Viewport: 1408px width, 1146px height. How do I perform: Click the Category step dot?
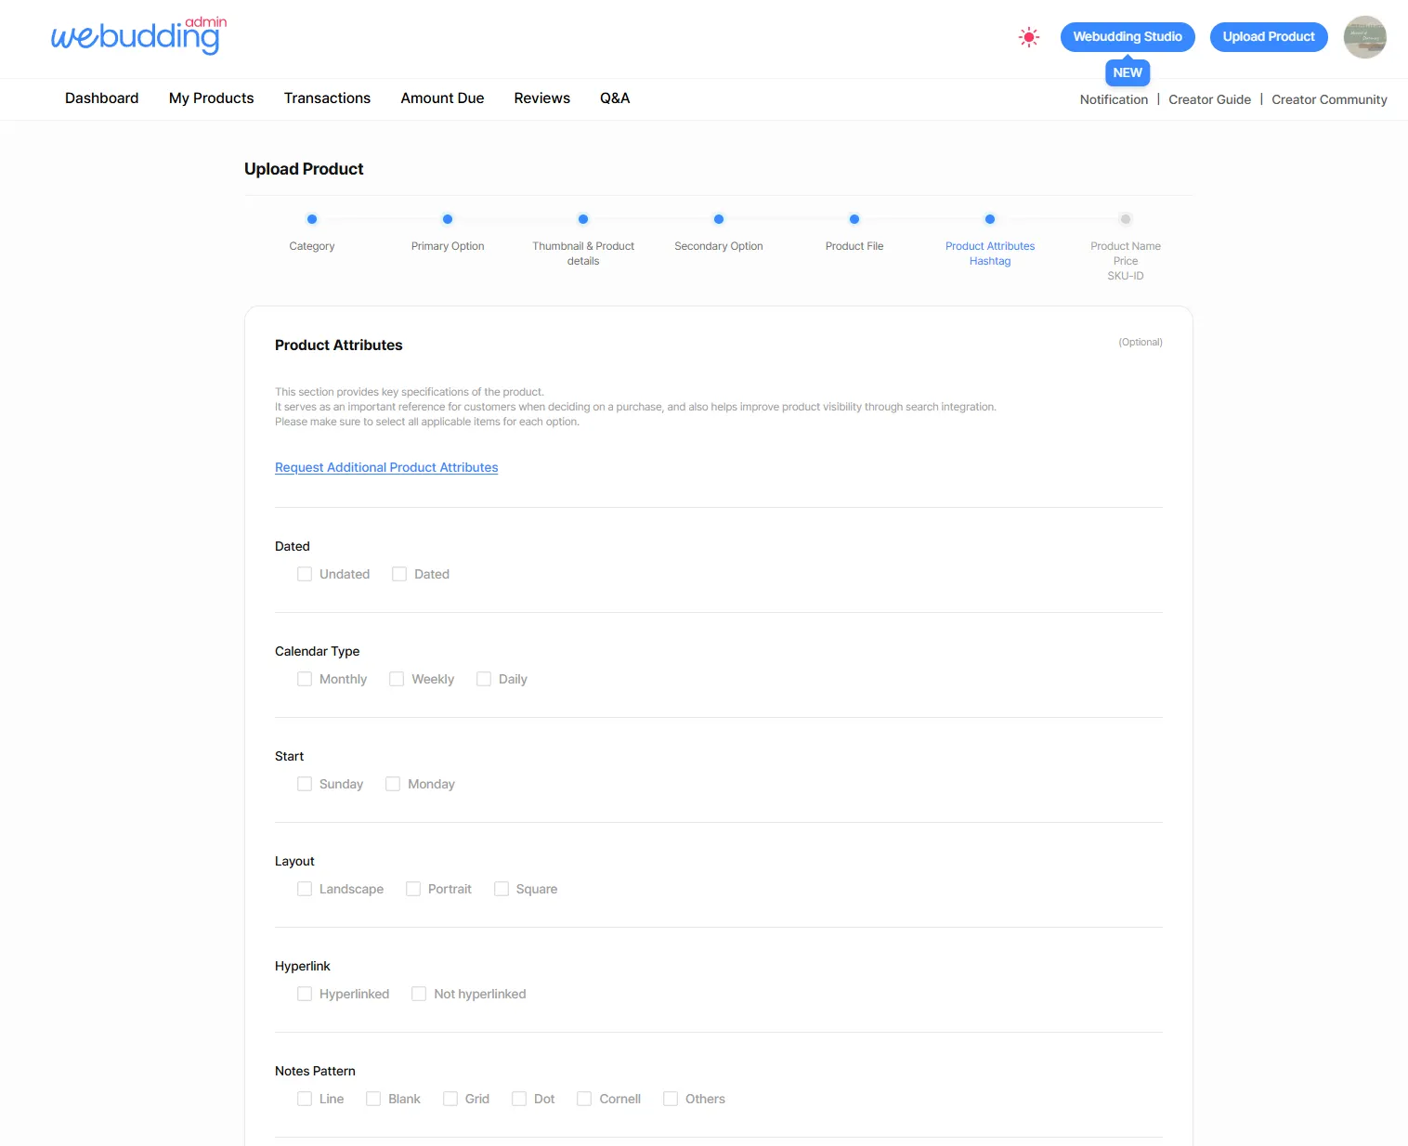coord(312,219)
